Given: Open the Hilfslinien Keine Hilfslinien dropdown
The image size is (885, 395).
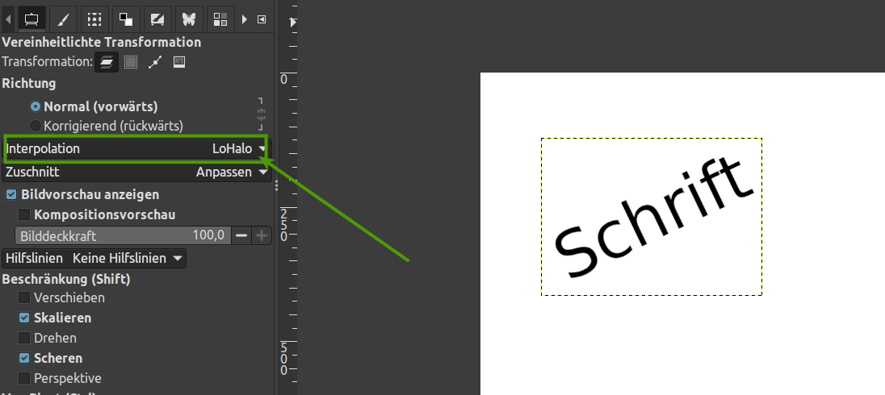Looking at the screenshot, I should [94, 258].
